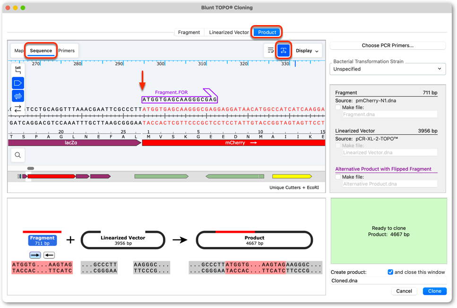457x308 pixels.
Task: Click the 'Unique Cutters + EcoRI' label
Action: pos(294,187)
